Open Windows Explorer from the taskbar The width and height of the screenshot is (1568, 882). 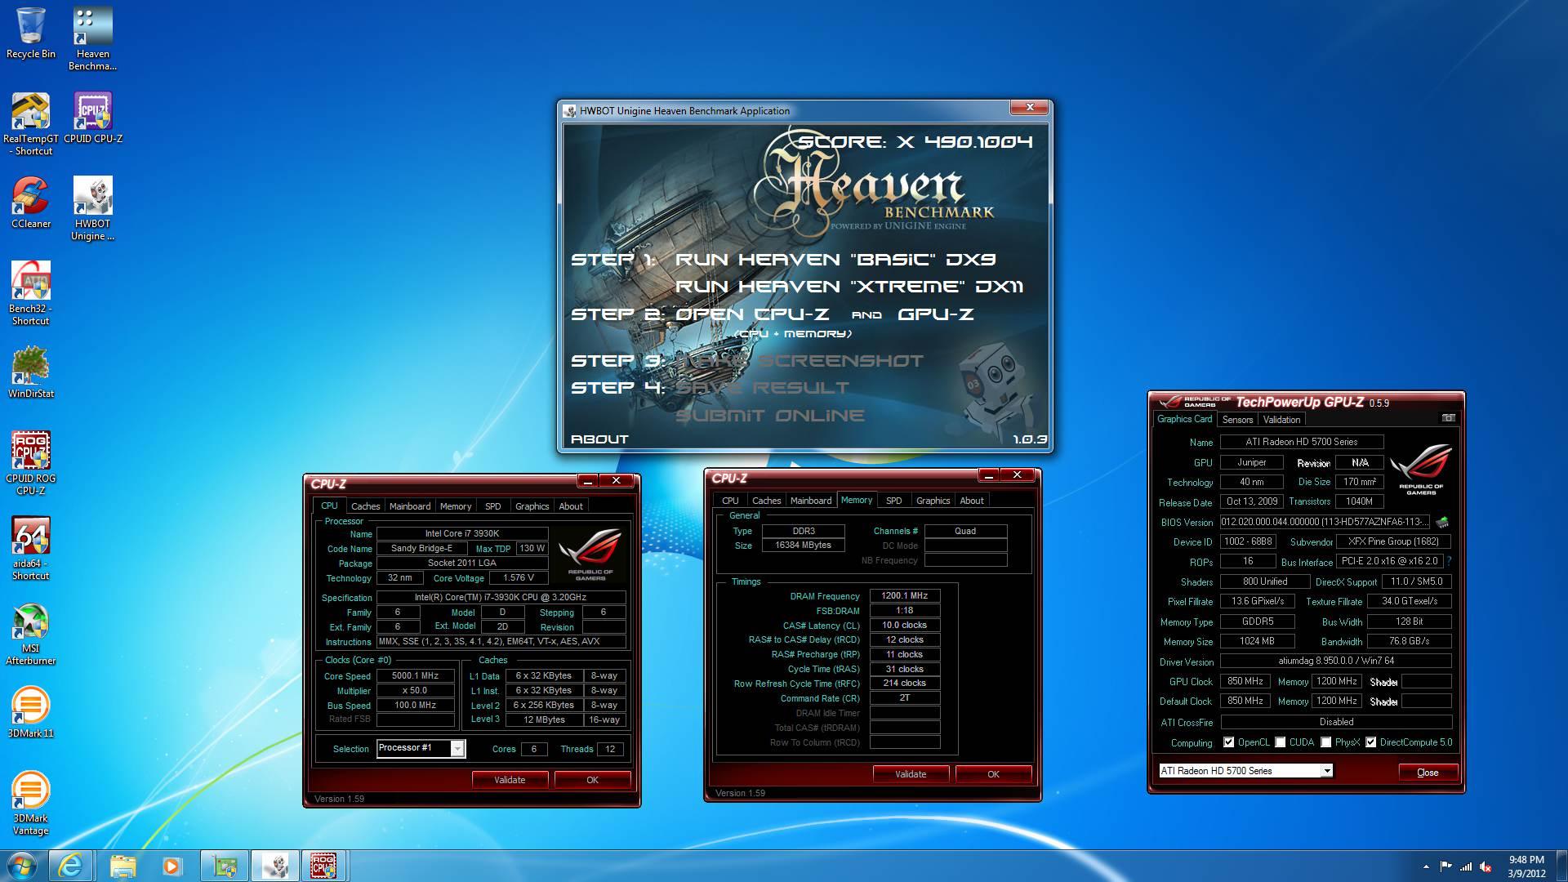[x=122, y=866]
